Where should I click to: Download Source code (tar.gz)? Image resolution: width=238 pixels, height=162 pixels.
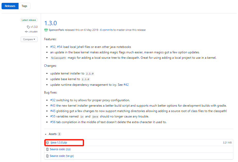coord(62,156)
